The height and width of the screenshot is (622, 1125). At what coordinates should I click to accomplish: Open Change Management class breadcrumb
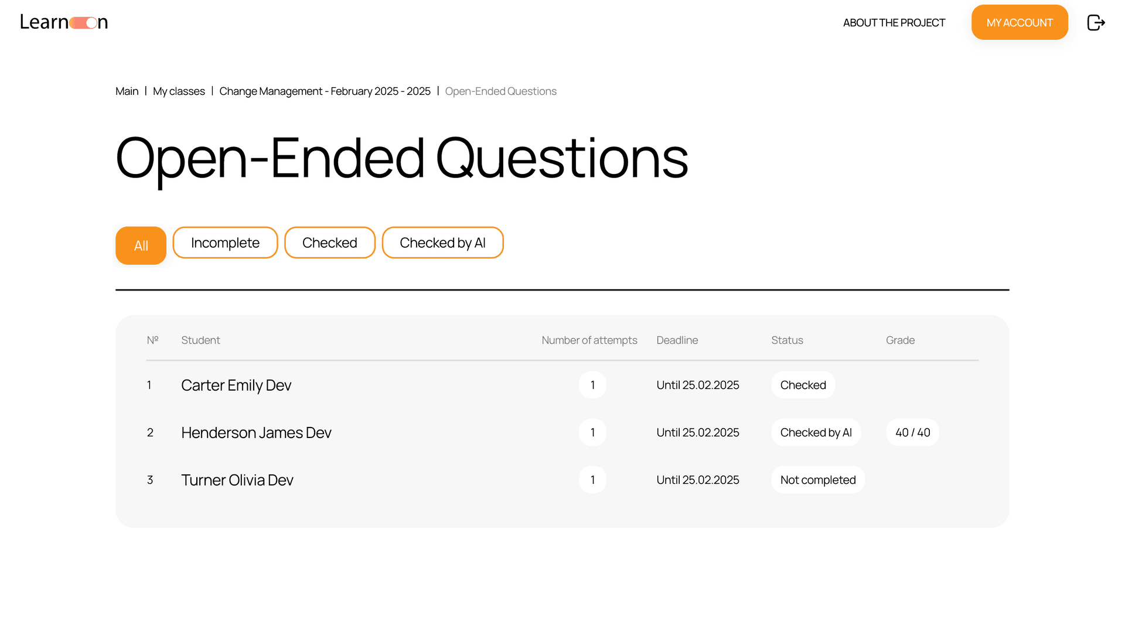325,91
